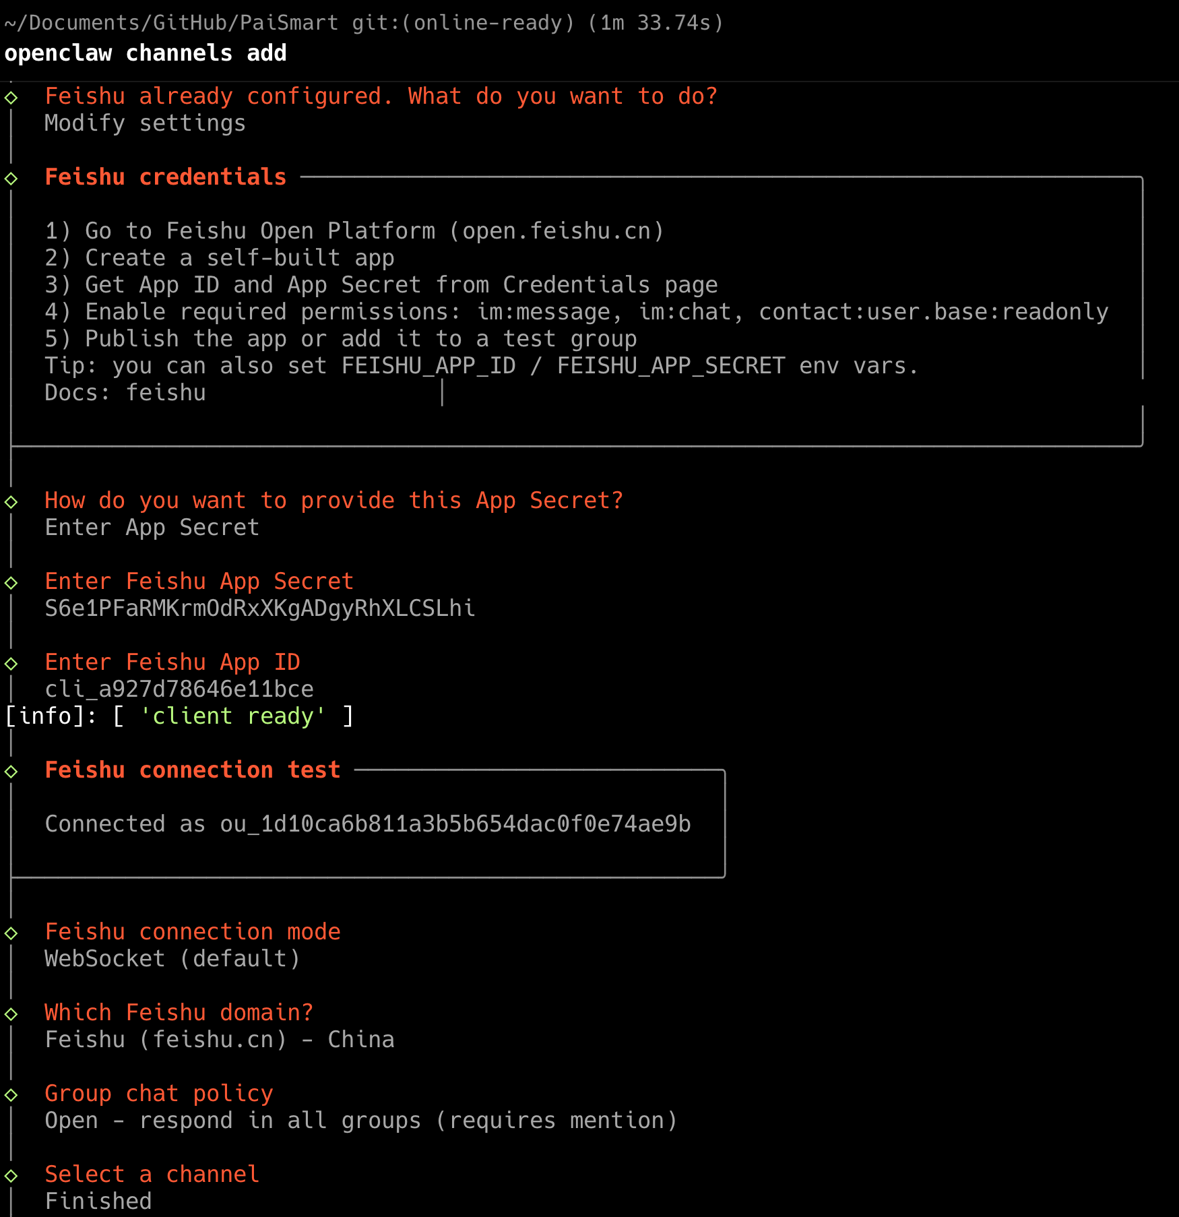Click the diamond next to Which Feishu domain
Screen dimensions: 1179x1217
click(x=11, y=1014)
